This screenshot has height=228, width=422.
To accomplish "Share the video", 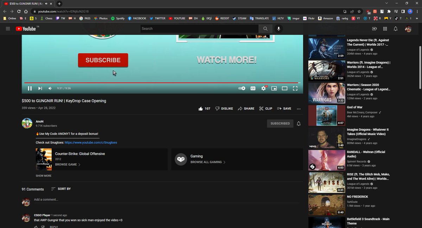I will (246, 109).
